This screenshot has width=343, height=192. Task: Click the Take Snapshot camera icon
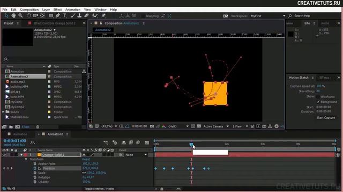tap(152, 126)
